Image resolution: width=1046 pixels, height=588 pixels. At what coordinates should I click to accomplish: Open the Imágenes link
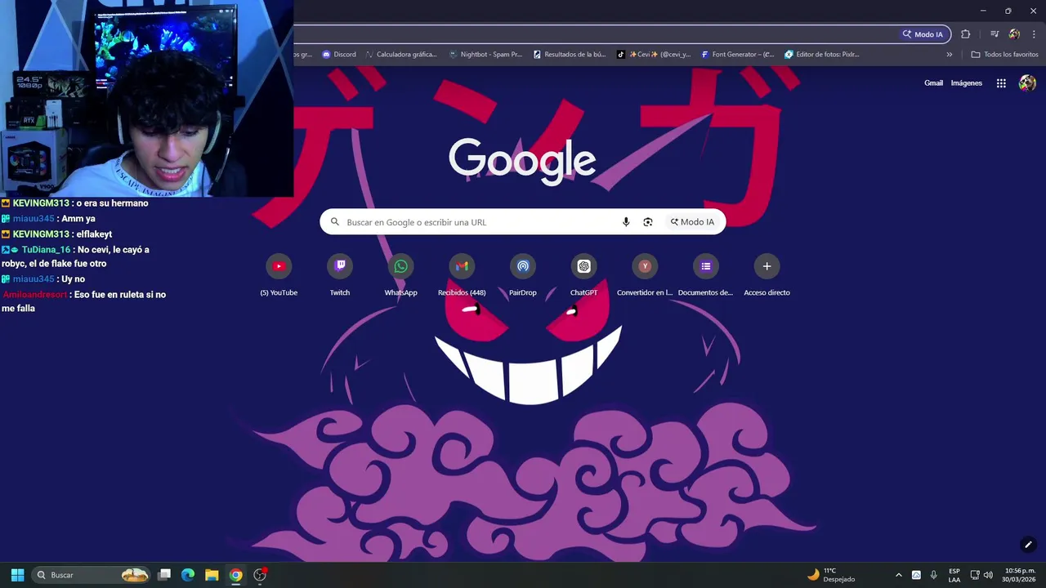tap(967, 83)
